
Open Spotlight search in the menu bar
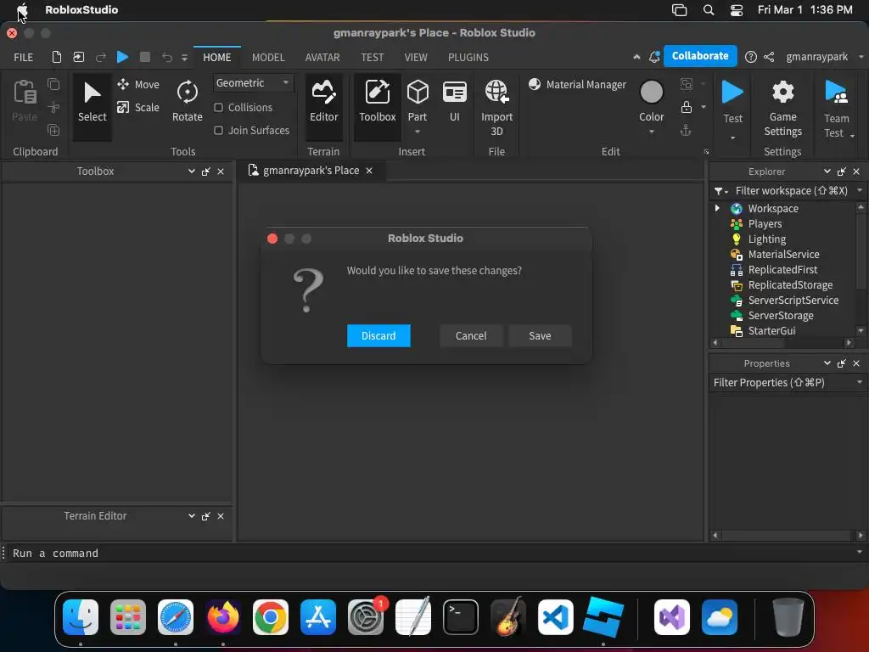pyautogui.click(x=709, y=10)
